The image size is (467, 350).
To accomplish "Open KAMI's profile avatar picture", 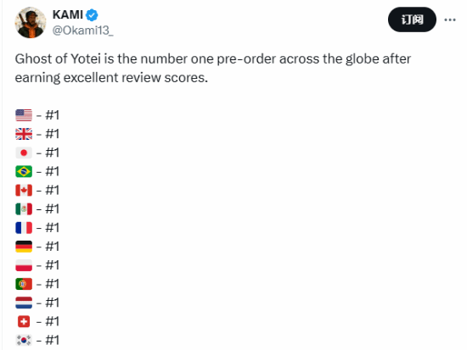I will (x=31, y=23).
